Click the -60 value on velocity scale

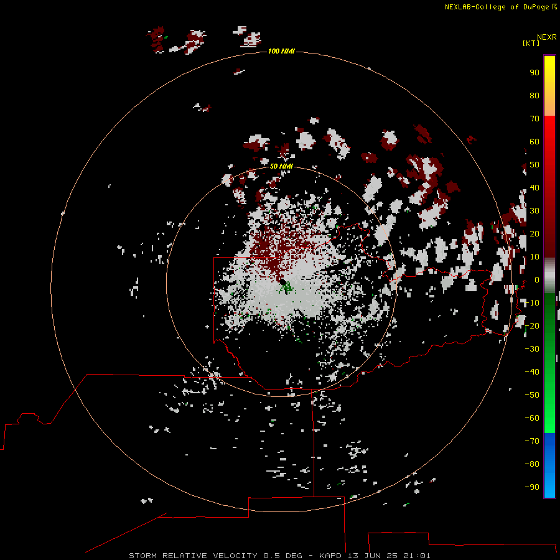tap(532, 418)
